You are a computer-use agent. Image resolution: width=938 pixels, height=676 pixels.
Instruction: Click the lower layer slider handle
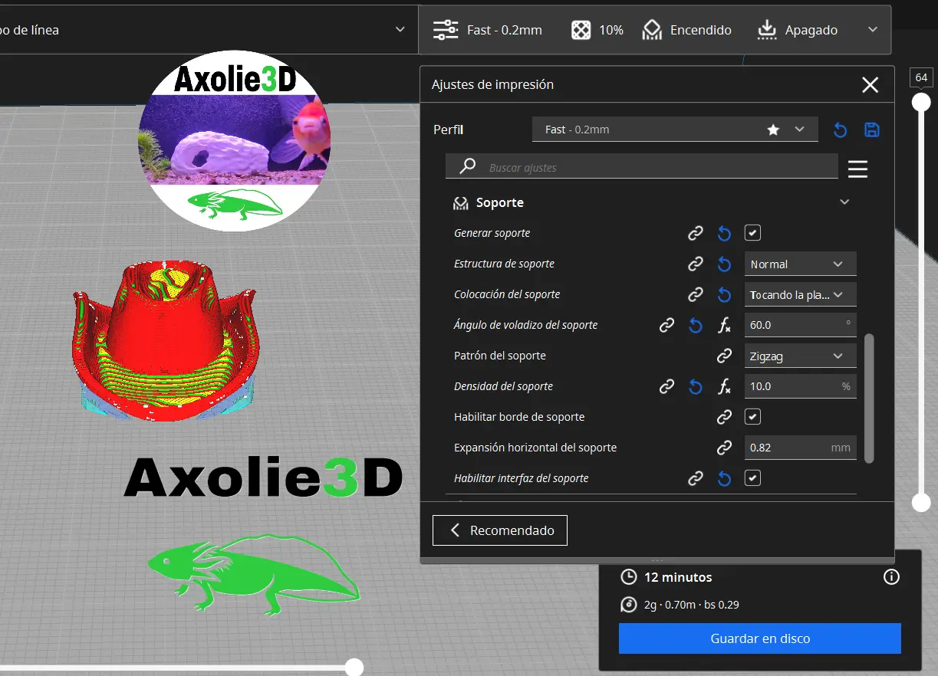(x=921, y=502)
